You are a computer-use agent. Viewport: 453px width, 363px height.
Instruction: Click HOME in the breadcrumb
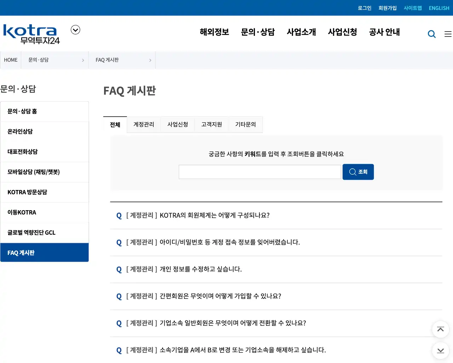coord(11,60)
